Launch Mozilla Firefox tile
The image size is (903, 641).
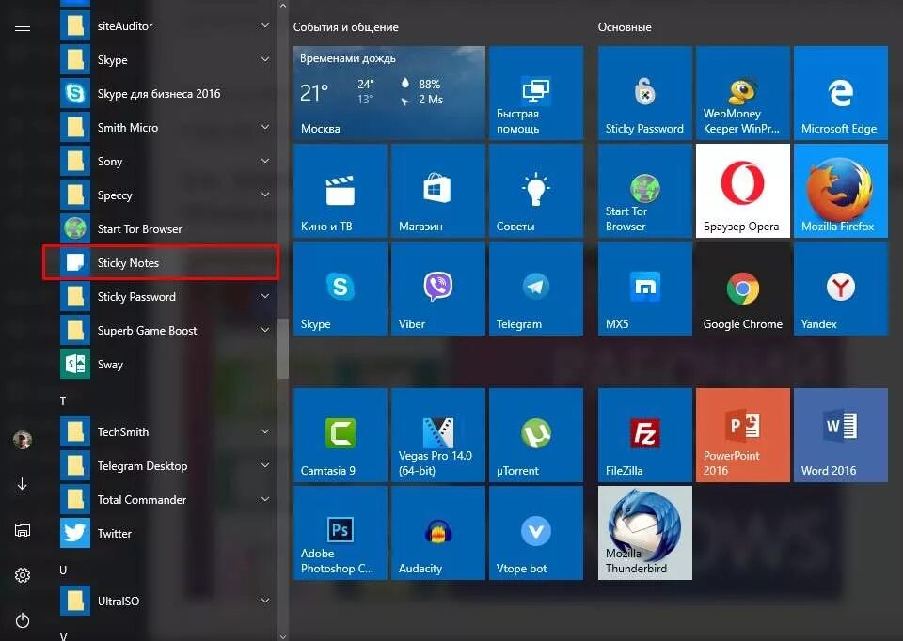841,191
